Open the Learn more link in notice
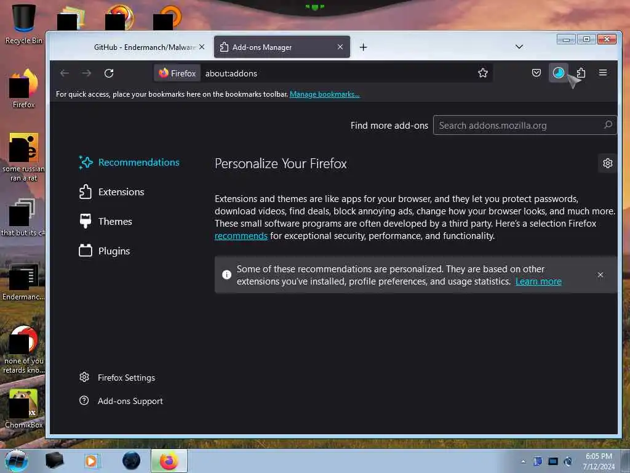Viewport: 630px width, 473px height. 538,281
